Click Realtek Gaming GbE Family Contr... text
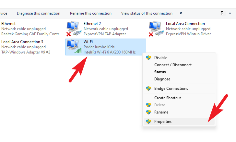The image size is (236, 142). [32, 34]
